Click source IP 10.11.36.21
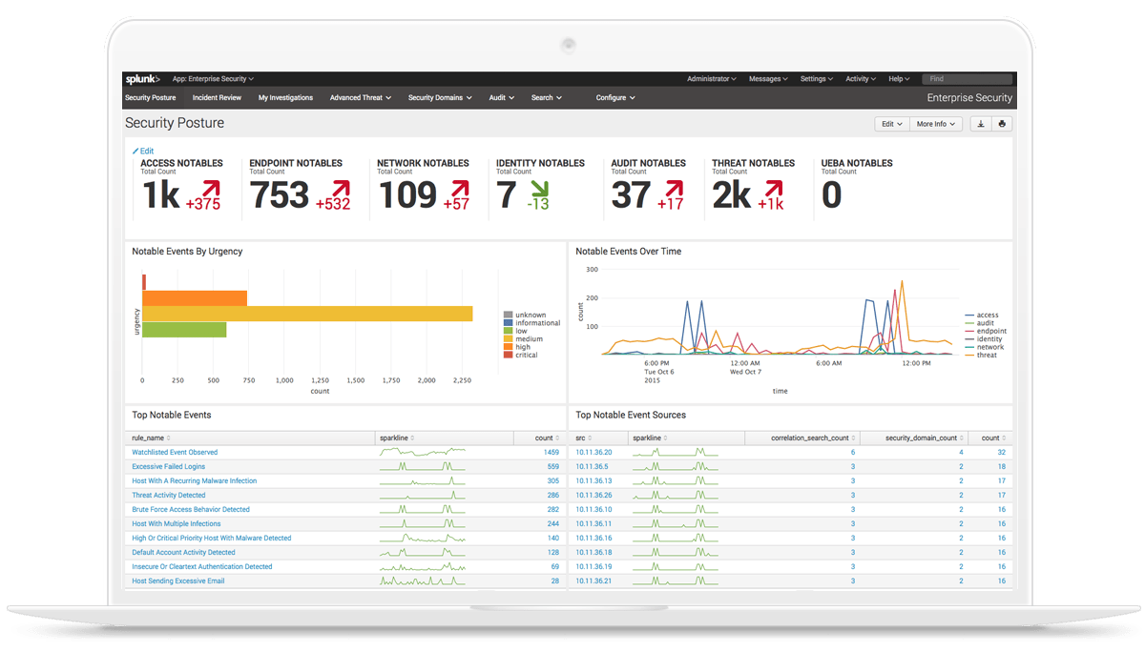This screenshot has height=652, width=1145. (x=593, y=581)
